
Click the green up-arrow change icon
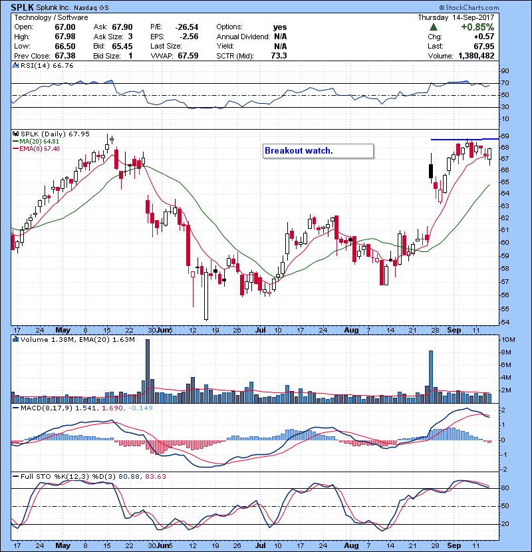434,27
